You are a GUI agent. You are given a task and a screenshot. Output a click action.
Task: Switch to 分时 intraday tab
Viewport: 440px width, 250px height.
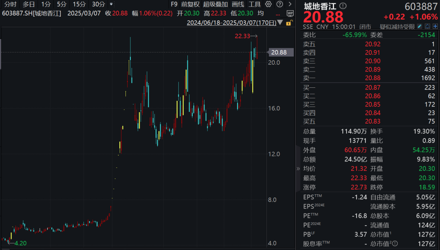click(x=10, y=4)
